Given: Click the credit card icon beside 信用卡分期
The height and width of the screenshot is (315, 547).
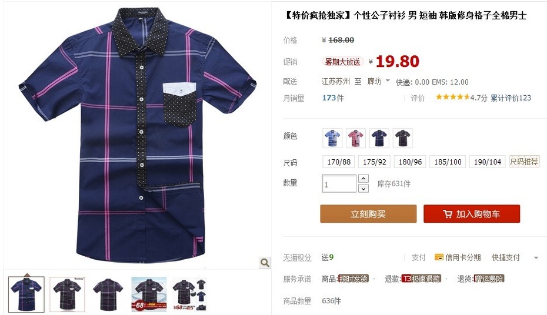Looking at the screenshot, I should pos(439,257).
